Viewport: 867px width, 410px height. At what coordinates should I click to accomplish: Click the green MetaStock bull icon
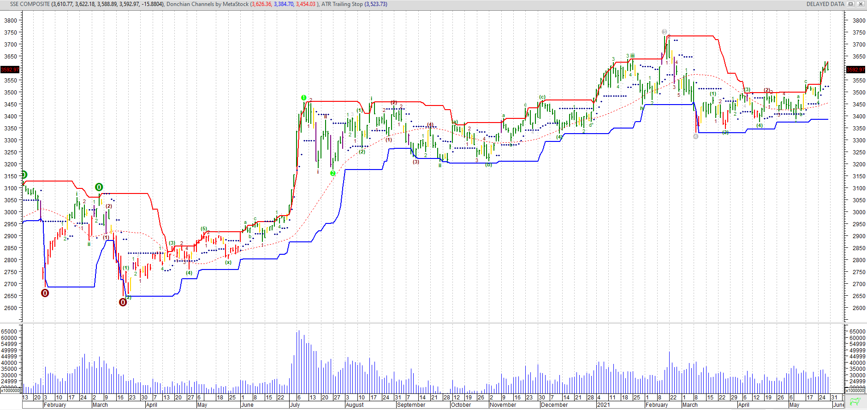point(855,401)
